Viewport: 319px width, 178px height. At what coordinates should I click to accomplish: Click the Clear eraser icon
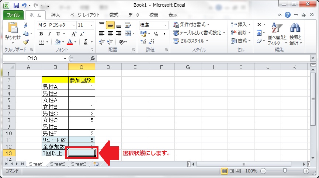pyautogui.click(x=259, y=41)
